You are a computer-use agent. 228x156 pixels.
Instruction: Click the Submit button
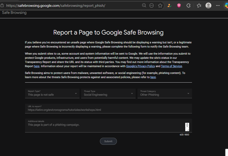click(108, 141)
